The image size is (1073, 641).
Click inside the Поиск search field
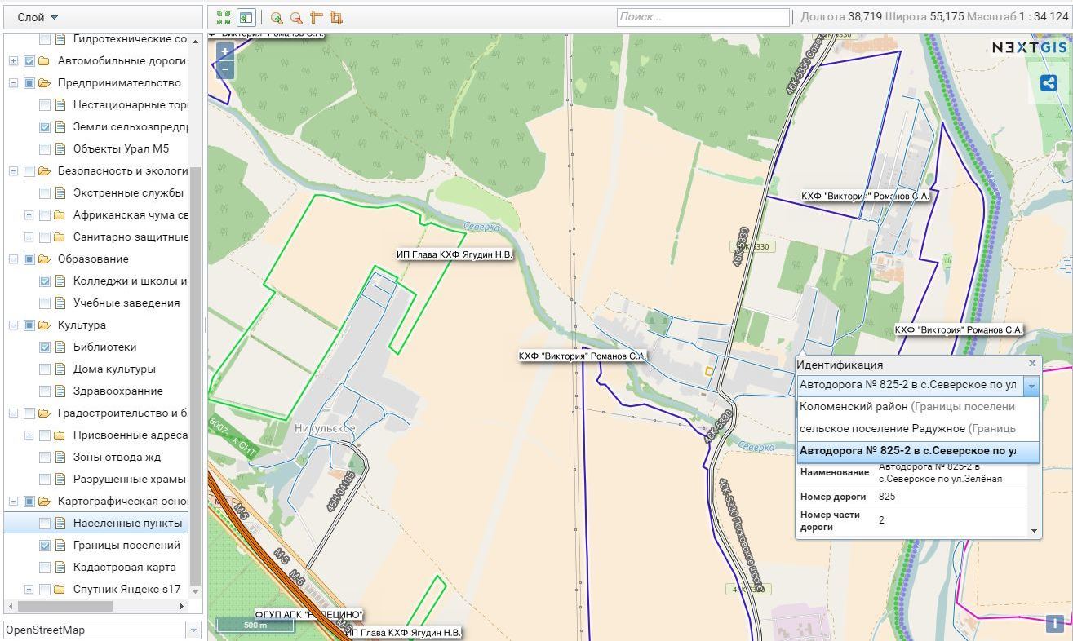[x=702, y=15]
